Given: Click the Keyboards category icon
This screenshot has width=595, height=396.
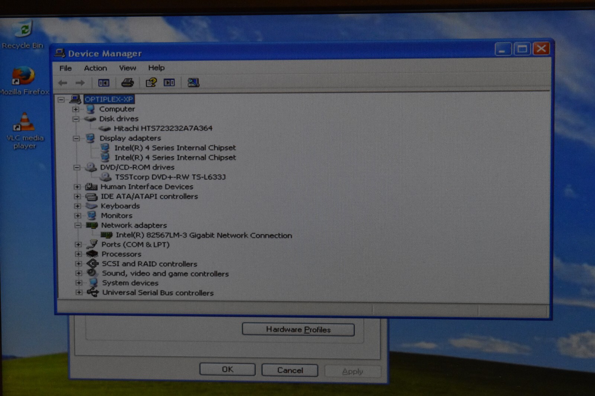Looking at the screenshot, I should [91, 206].
